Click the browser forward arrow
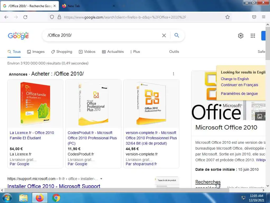Screen dimensions: 270x203 (x=16, y=17)
